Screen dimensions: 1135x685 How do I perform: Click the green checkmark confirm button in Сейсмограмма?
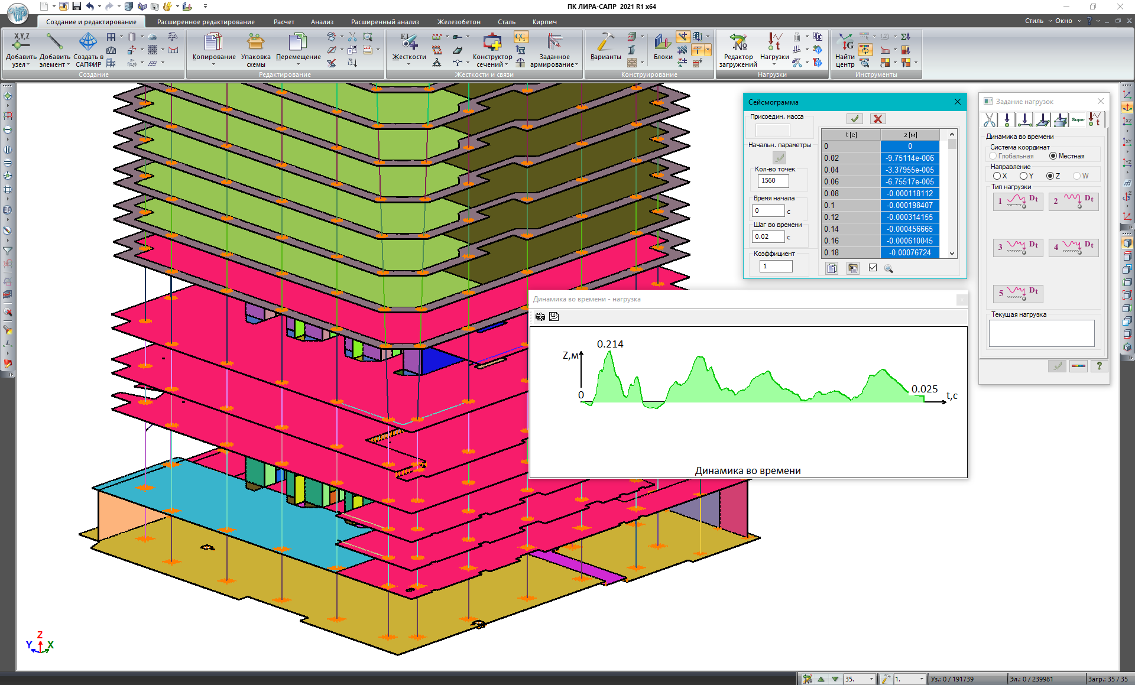(x=854, y=119)
